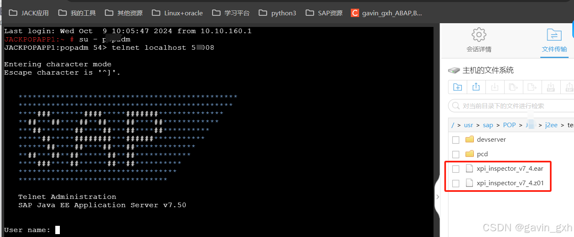Click the greyed download toolbar icon
This screenshot has width=574, height=237.
[495, 87]
